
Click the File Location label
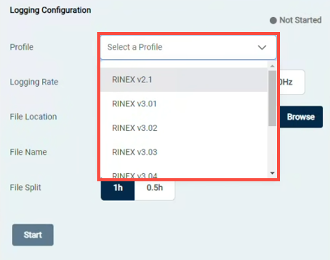(x=33, y=117)
